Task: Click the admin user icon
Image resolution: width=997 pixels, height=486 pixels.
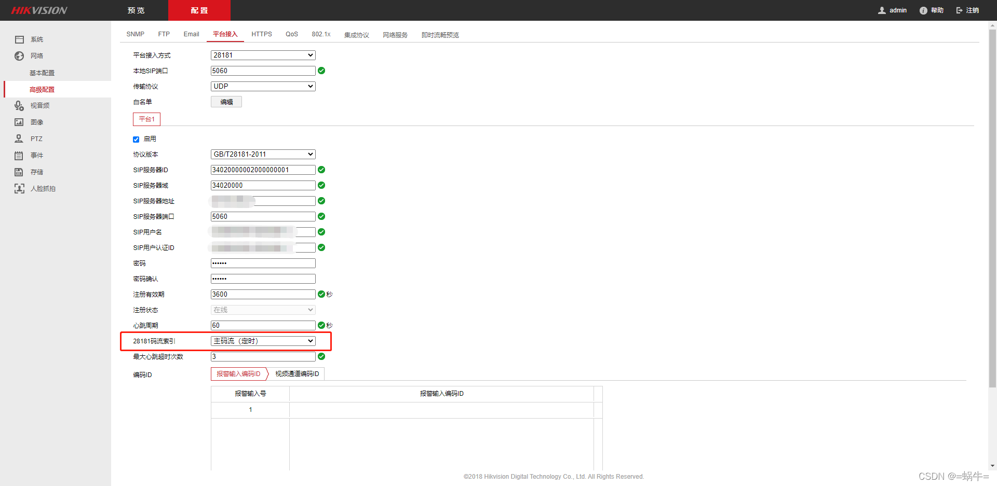Action: [x=882, y=10]
